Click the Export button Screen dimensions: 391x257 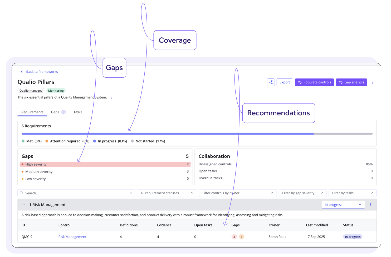tap(285, 82)
